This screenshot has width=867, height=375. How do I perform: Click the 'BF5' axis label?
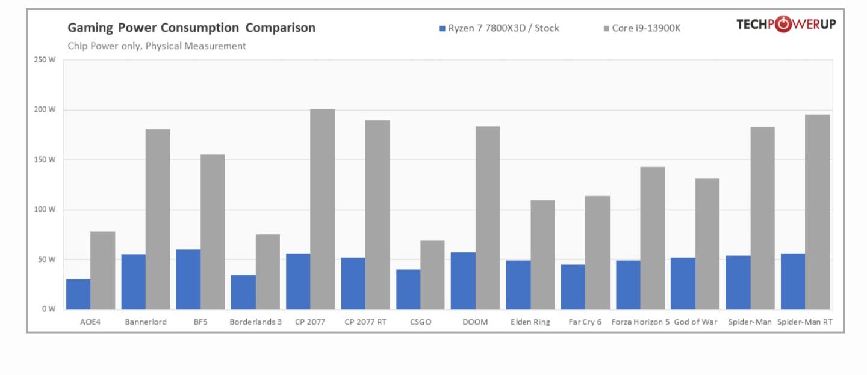pos(200,322)
